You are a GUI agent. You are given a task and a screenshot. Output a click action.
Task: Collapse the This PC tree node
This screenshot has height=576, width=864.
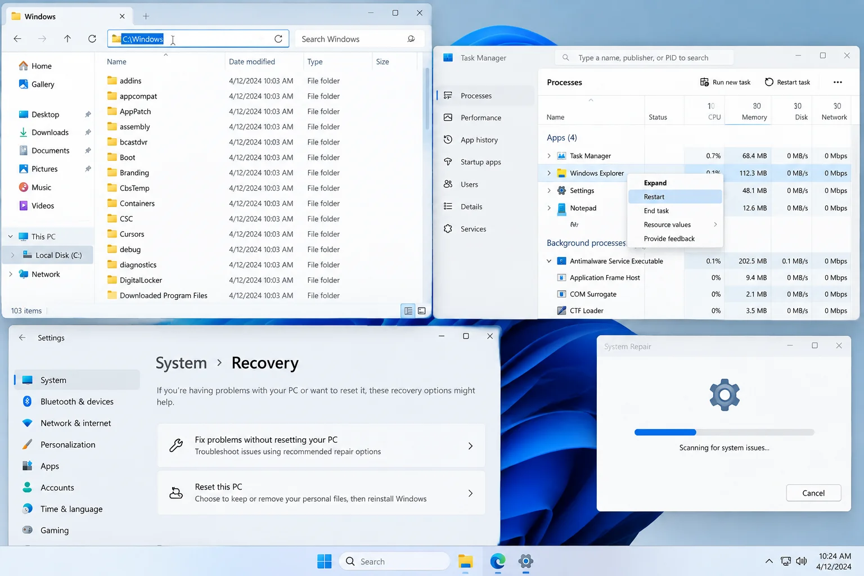(x=10, y=237)
